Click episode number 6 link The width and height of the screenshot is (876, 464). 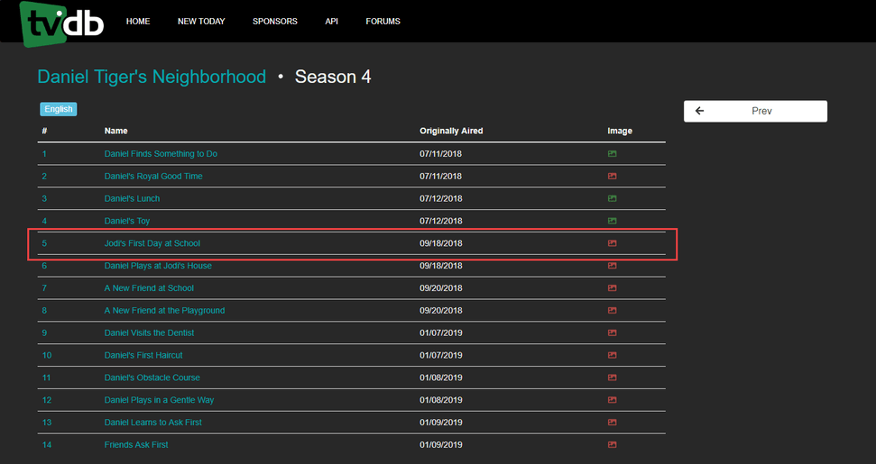pyautogui.click(x=44, y=266)
